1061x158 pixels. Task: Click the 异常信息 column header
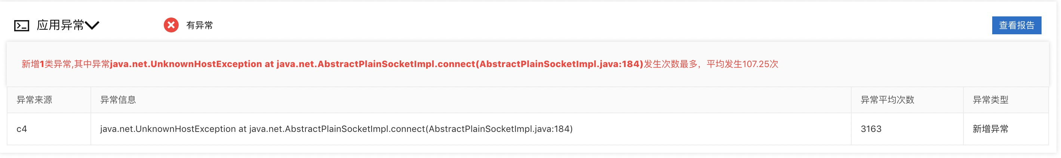tap(118, 100)
